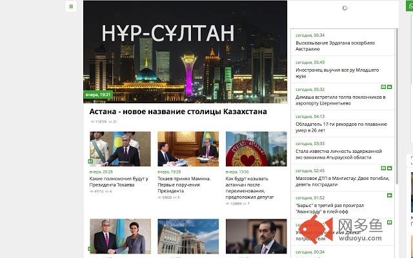This screenshot has height=258, width=413.
Task: Open article Токаев принял Мамина. Первые поручения
Action: tap(184, 185)
